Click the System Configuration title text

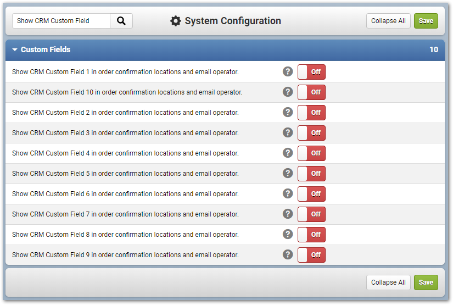pos(233,21)
